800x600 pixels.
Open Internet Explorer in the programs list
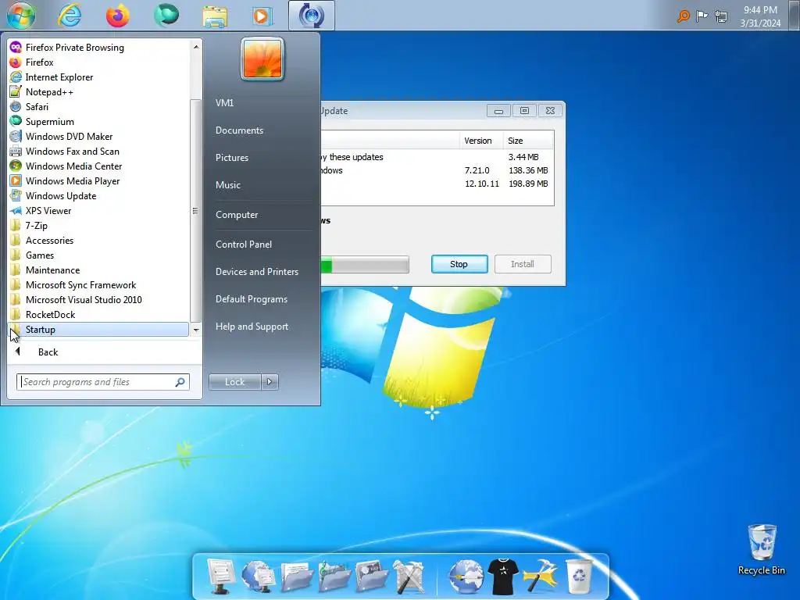(98, 77)
